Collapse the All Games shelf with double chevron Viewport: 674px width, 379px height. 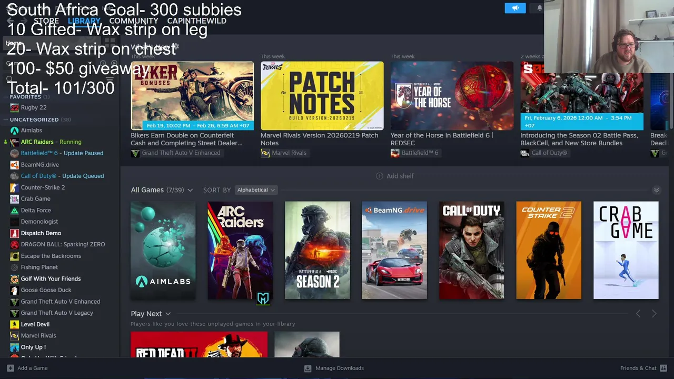click(657, 190)
